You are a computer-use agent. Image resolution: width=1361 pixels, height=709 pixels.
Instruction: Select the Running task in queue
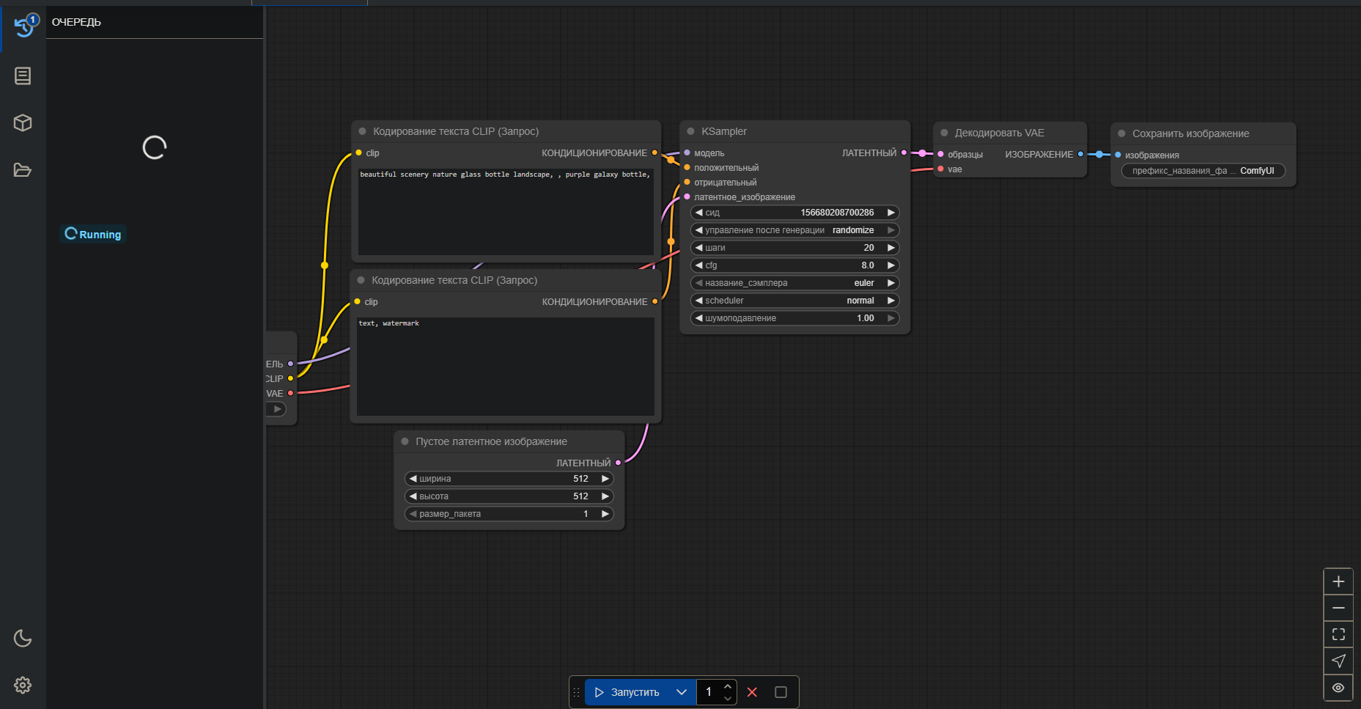point(93,235)
